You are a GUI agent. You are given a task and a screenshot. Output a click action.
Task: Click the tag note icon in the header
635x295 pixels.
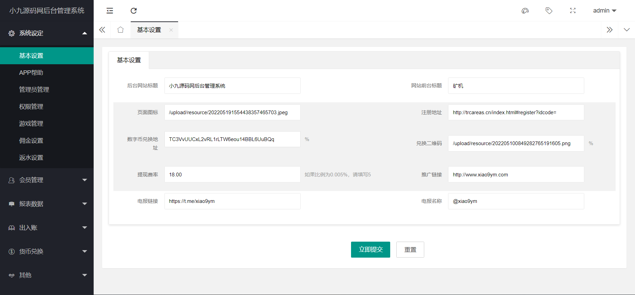pyautogui.click(x=549, y=11)
